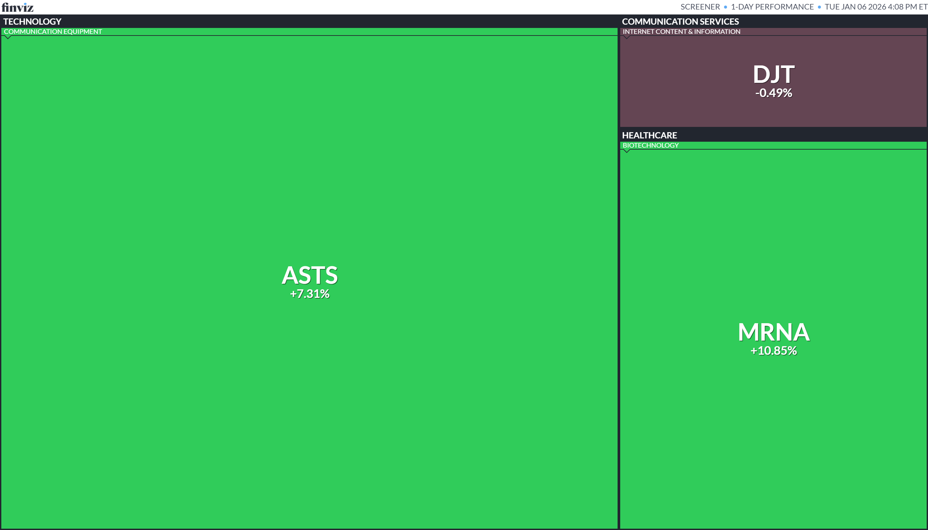The image size is (928, 530).
Task: Open the INTERNET CONTENT & INFORMATION industry label
Action: point(681,32)
